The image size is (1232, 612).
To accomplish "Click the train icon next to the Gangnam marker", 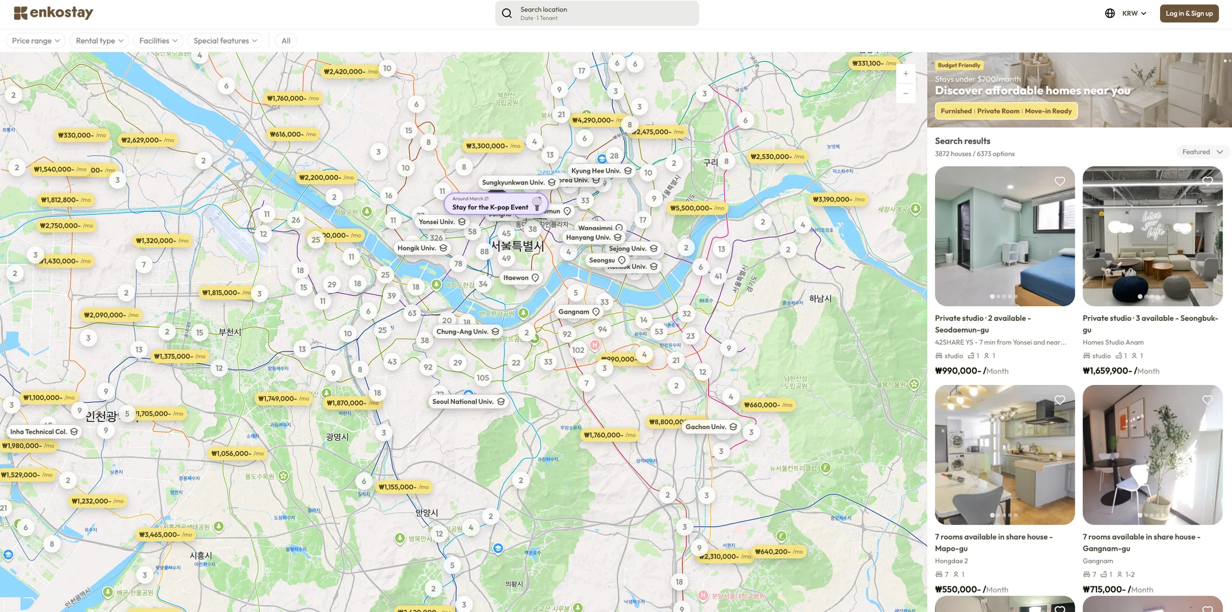I will pos(595,311).
